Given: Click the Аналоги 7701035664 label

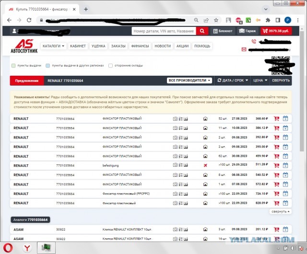Looking at the screenshot, I should tap(30, 220).
